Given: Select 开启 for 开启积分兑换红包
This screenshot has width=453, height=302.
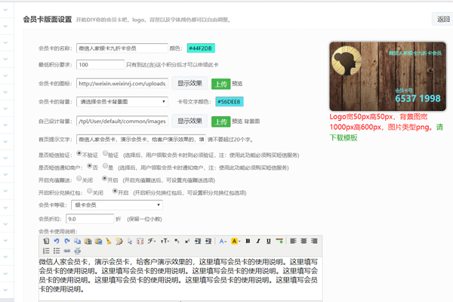Looking at the screenshot, I should [115, 191].
